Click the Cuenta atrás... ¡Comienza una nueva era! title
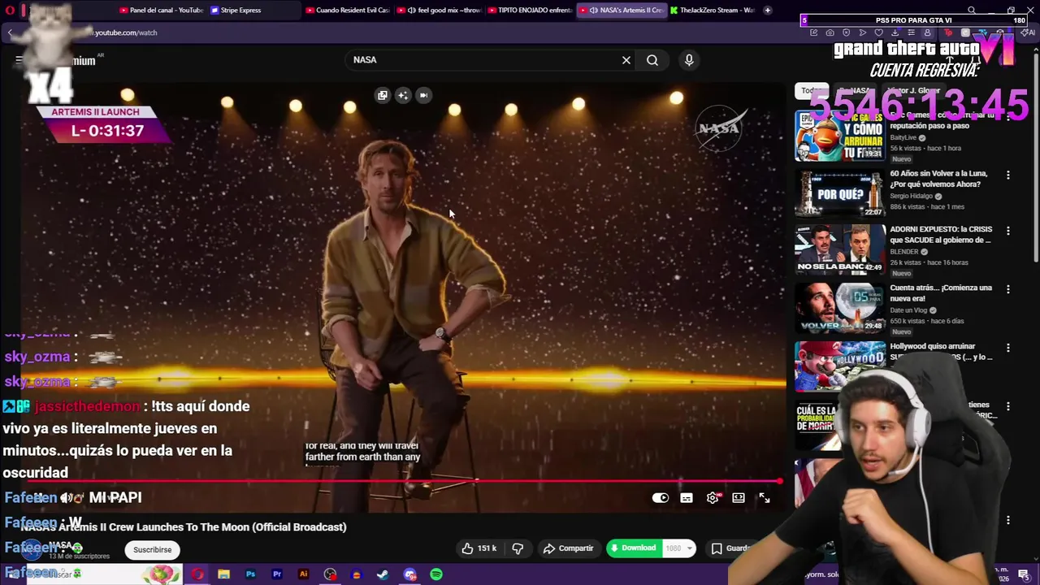The width and height of the screenshot is (1040, 585). click(941, 293)
